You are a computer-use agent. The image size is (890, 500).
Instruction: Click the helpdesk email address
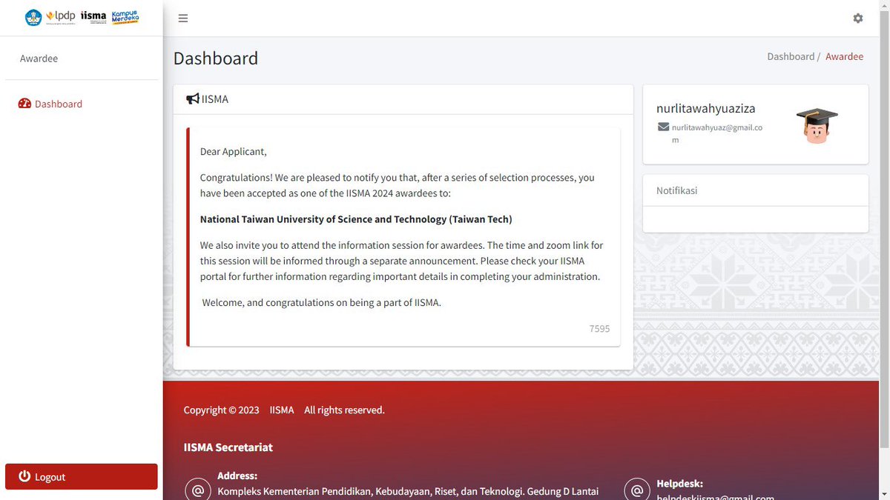click(x=716, y=496)
